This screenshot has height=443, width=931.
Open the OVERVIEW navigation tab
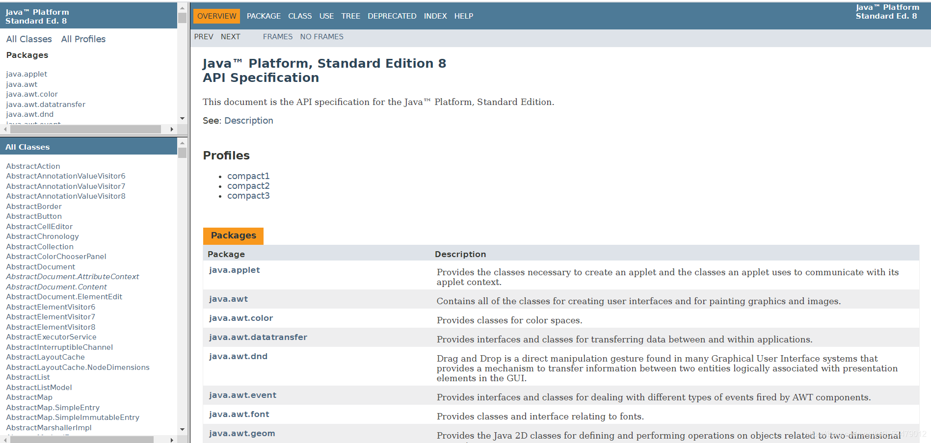(216, 16)
